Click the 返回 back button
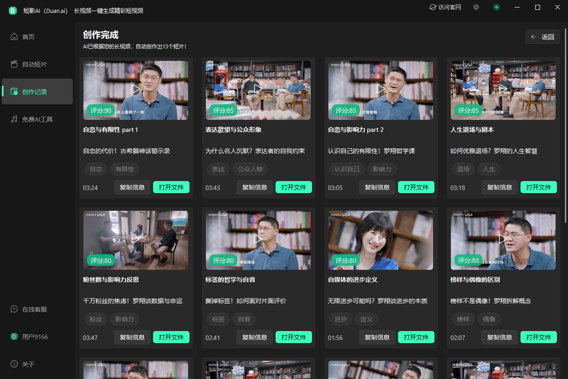The image size is (568, 379). 543,37
